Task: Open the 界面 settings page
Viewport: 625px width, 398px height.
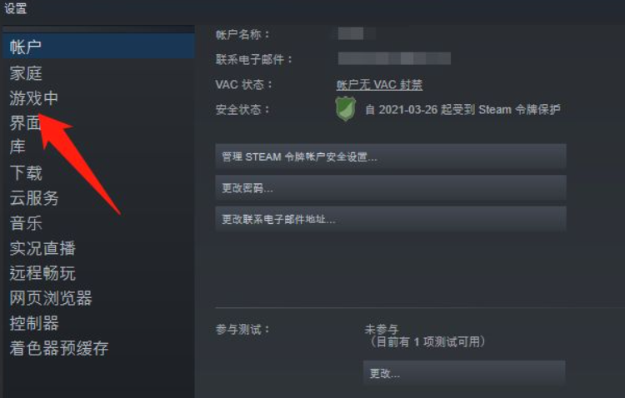Action: [x=25, y=122]
